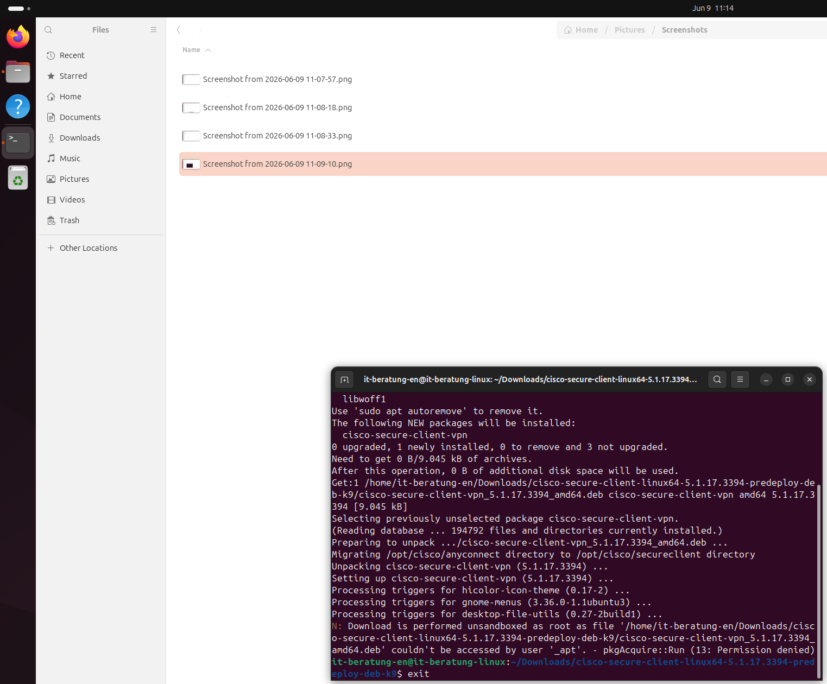Image resolution: width=827 pixels, height=684 pixels.
Task: Click the Home house icon in sidebar
Action: point(51,97)
